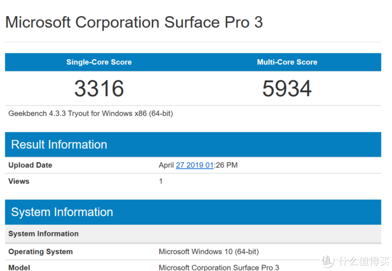Click the 'Views' row label

point(19,181)
